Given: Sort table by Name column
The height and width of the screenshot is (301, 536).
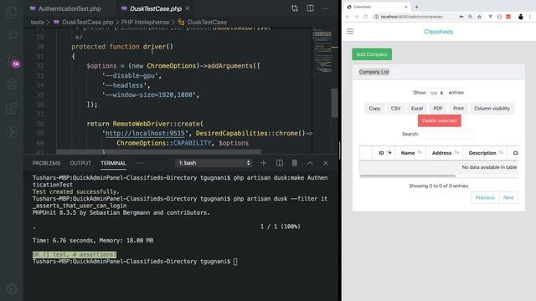Looking at the screenshot, I should click(411, 153).
